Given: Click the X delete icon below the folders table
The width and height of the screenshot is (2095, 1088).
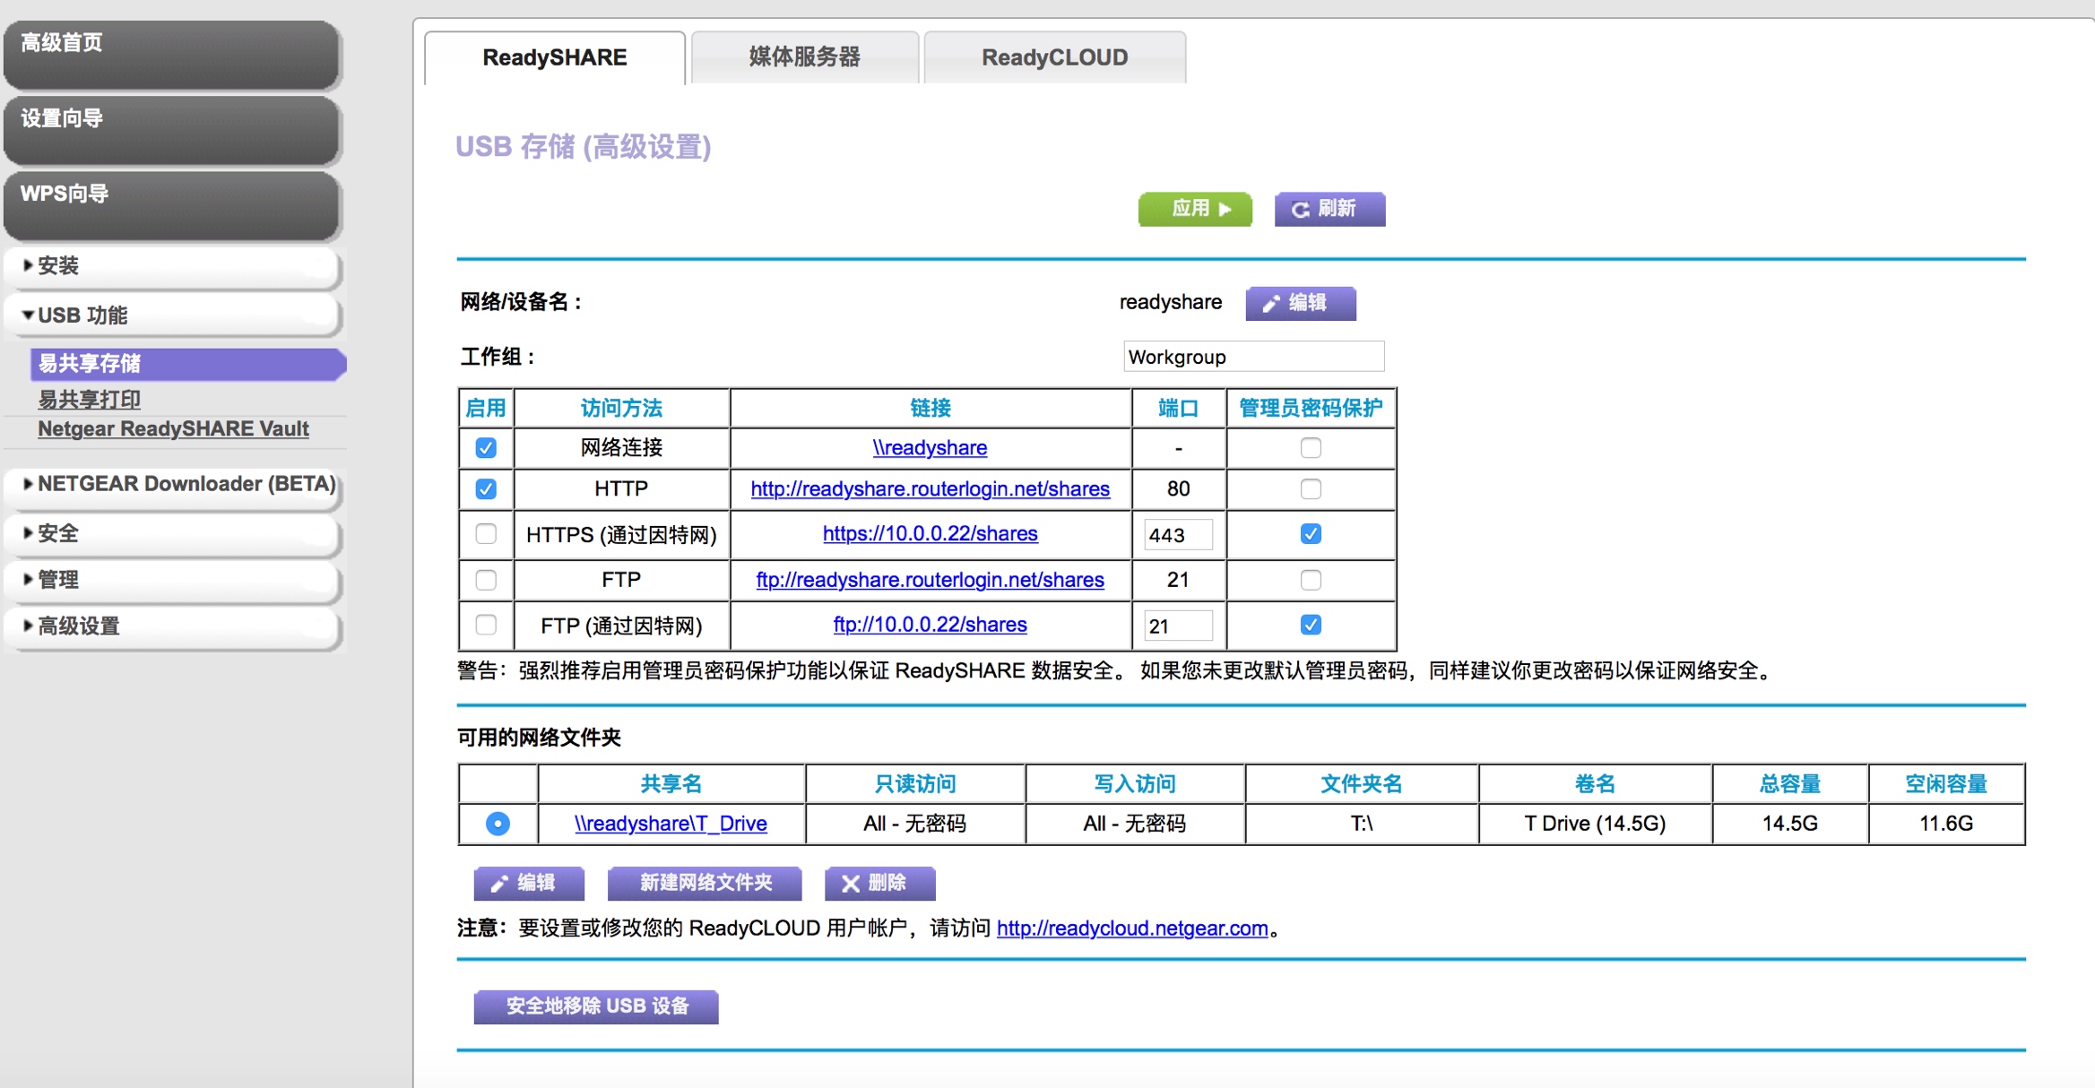Looking at the screenshot, I should pyautogui.click(x=851, y=883).
